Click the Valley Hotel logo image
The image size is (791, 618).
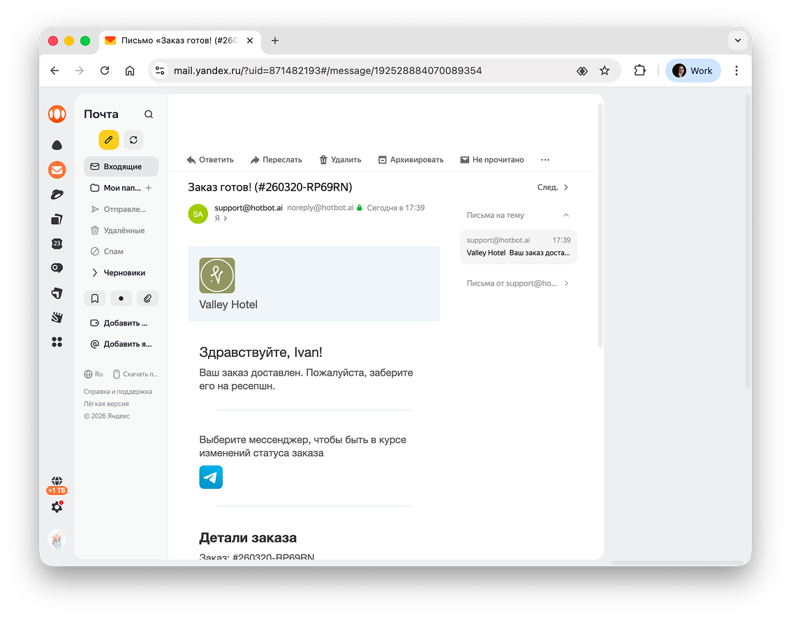pos(217,275)
